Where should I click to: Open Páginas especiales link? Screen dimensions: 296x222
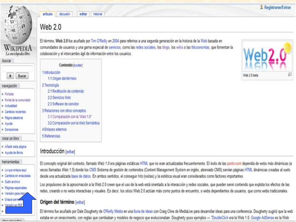16,188
